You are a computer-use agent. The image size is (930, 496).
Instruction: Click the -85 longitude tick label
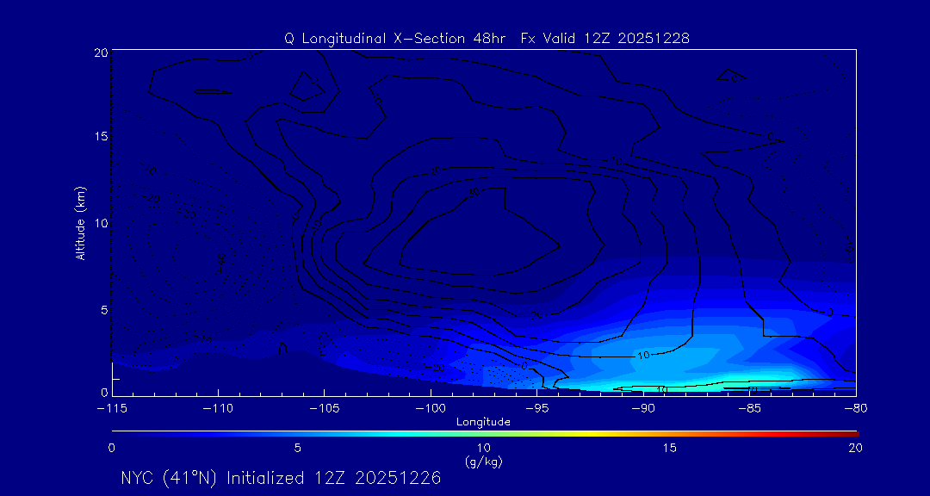(x=750, y=409)
